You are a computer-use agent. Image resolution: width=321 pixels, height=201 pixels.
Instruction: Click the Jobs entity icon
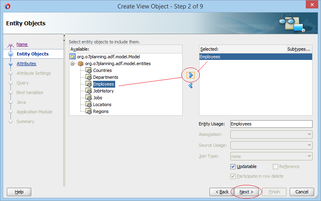pyautogui.click(x=88, y=98)
